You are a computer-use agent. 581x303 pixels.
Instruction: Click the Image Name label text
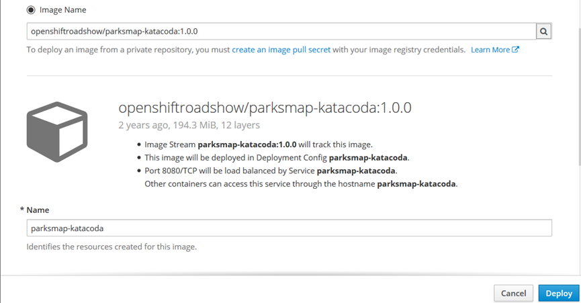62,10
